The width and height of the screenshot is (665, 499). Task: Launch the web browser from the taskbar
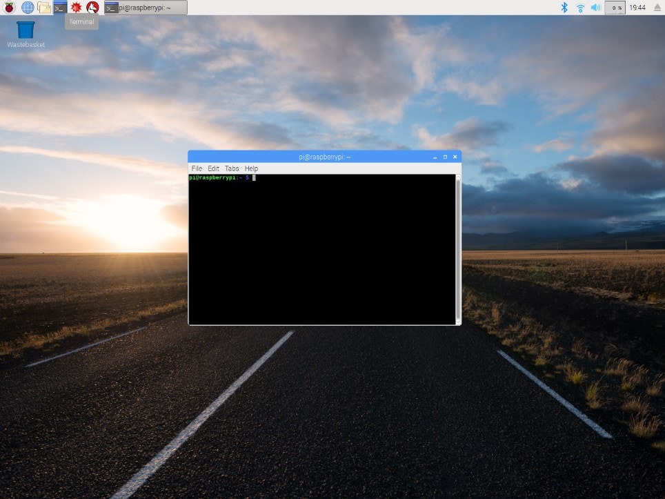coord(27,8)
